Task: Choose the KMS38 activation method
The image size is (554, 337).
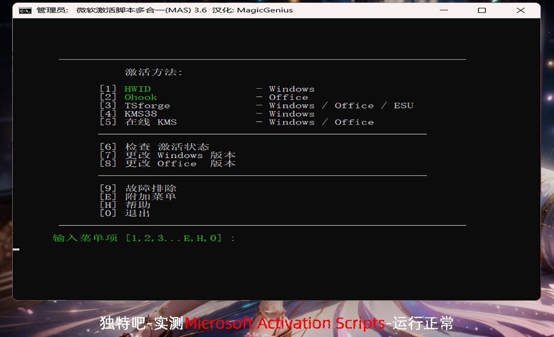Action: [x=141, y=114]
